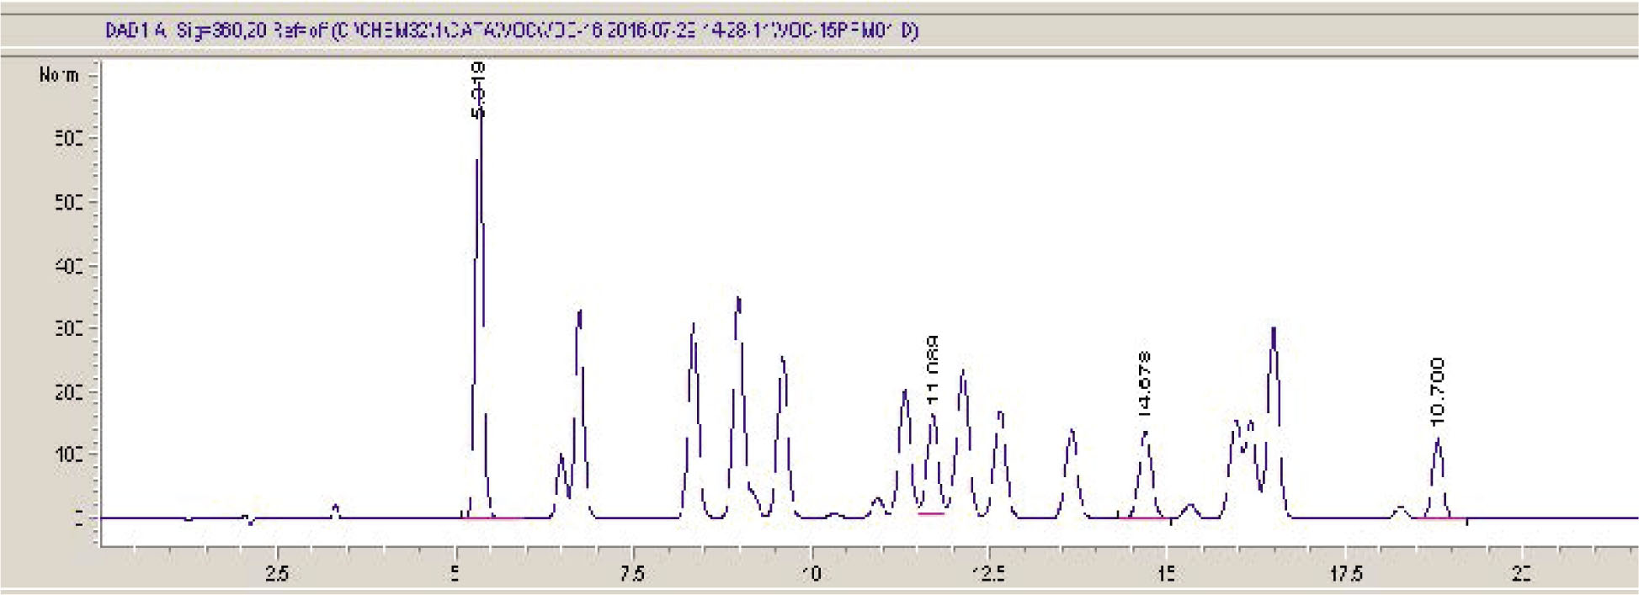Select the rightmost labeled peak's retention time label
1639x595 pixels.
[1437, 391]
